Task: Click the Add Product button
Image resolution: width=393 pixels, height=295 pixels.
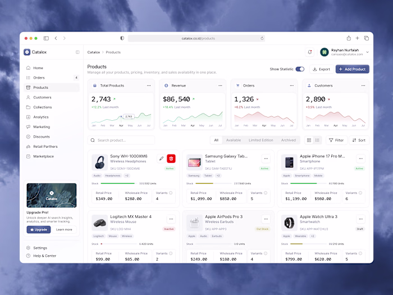Action: point(353,69)
